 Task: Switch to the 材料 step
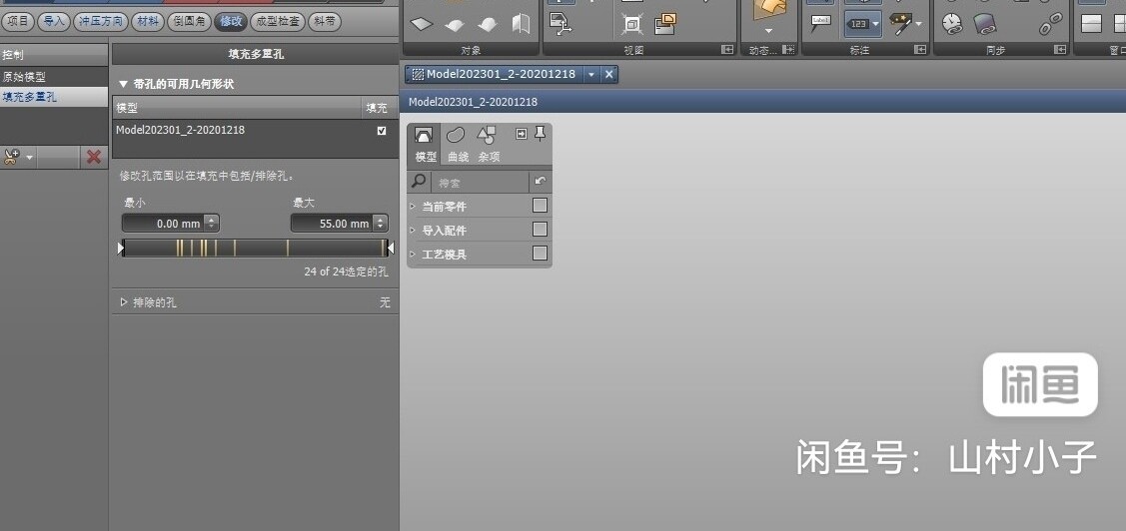click(x=148, y=22)
